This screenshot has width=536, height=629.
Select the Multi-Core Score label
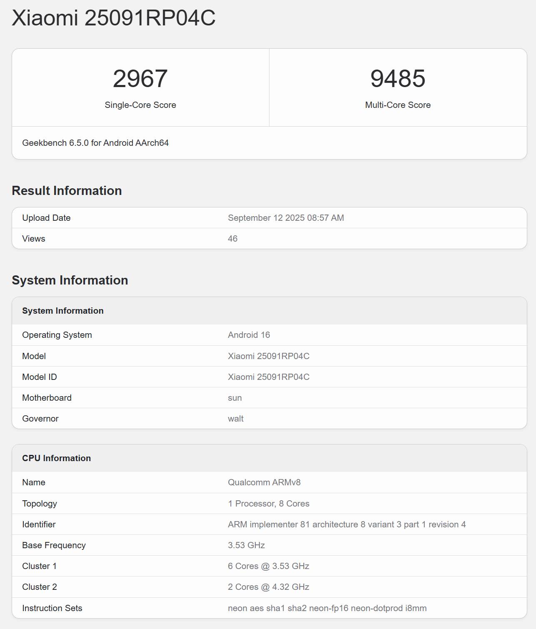tap(398, 105)
